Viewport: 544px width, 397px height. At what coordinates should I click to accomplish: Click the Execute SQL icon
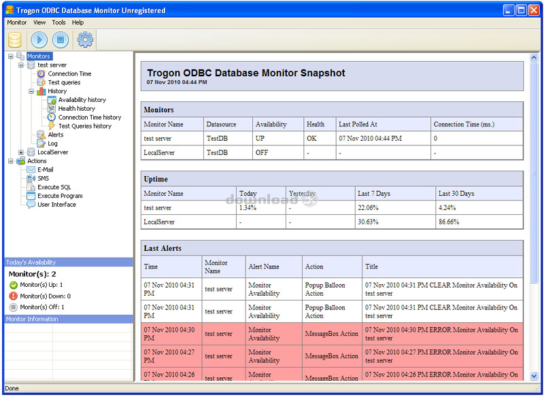[31, 187]
